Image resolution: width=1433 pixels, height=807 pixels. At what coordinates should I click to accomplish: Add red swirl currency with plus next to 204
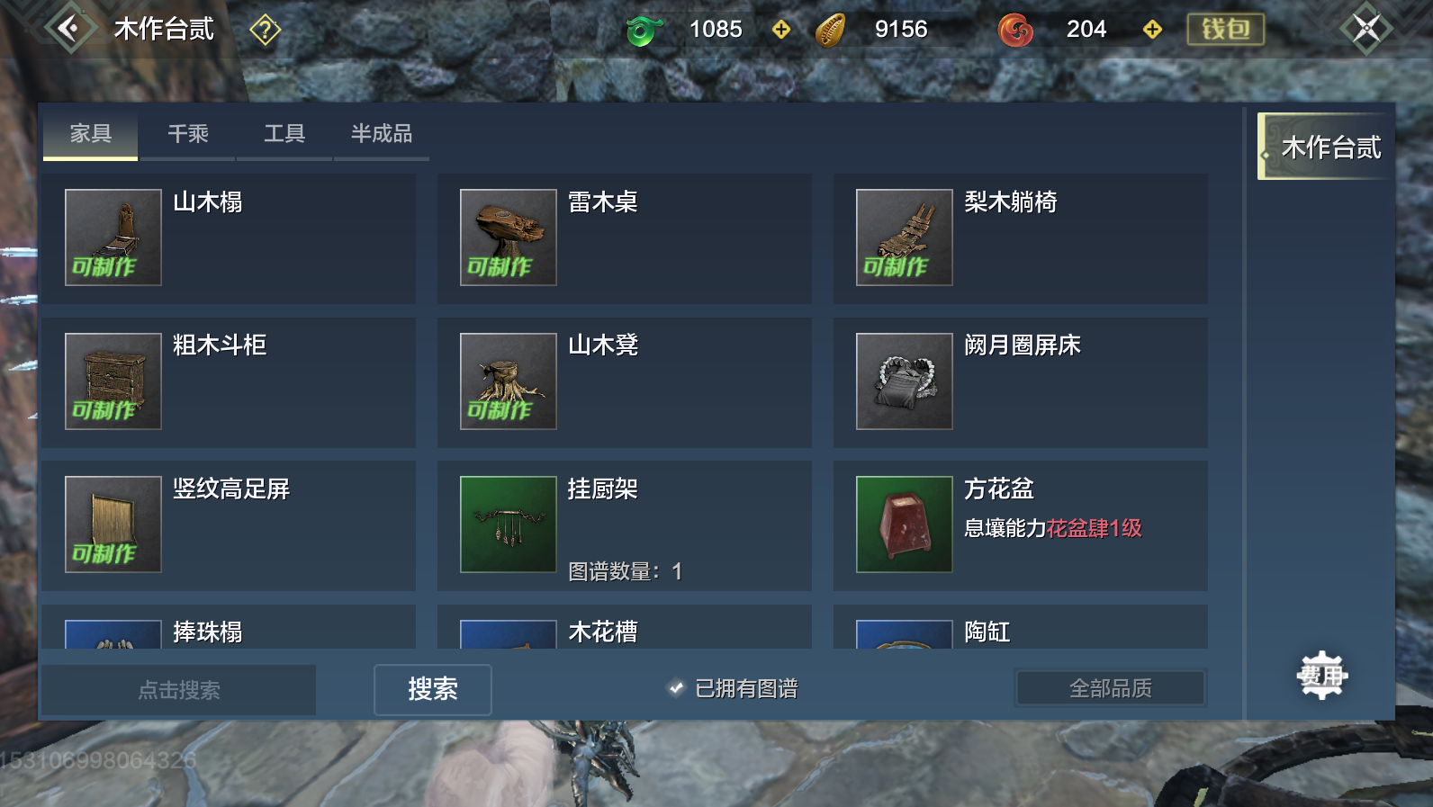1152,30
